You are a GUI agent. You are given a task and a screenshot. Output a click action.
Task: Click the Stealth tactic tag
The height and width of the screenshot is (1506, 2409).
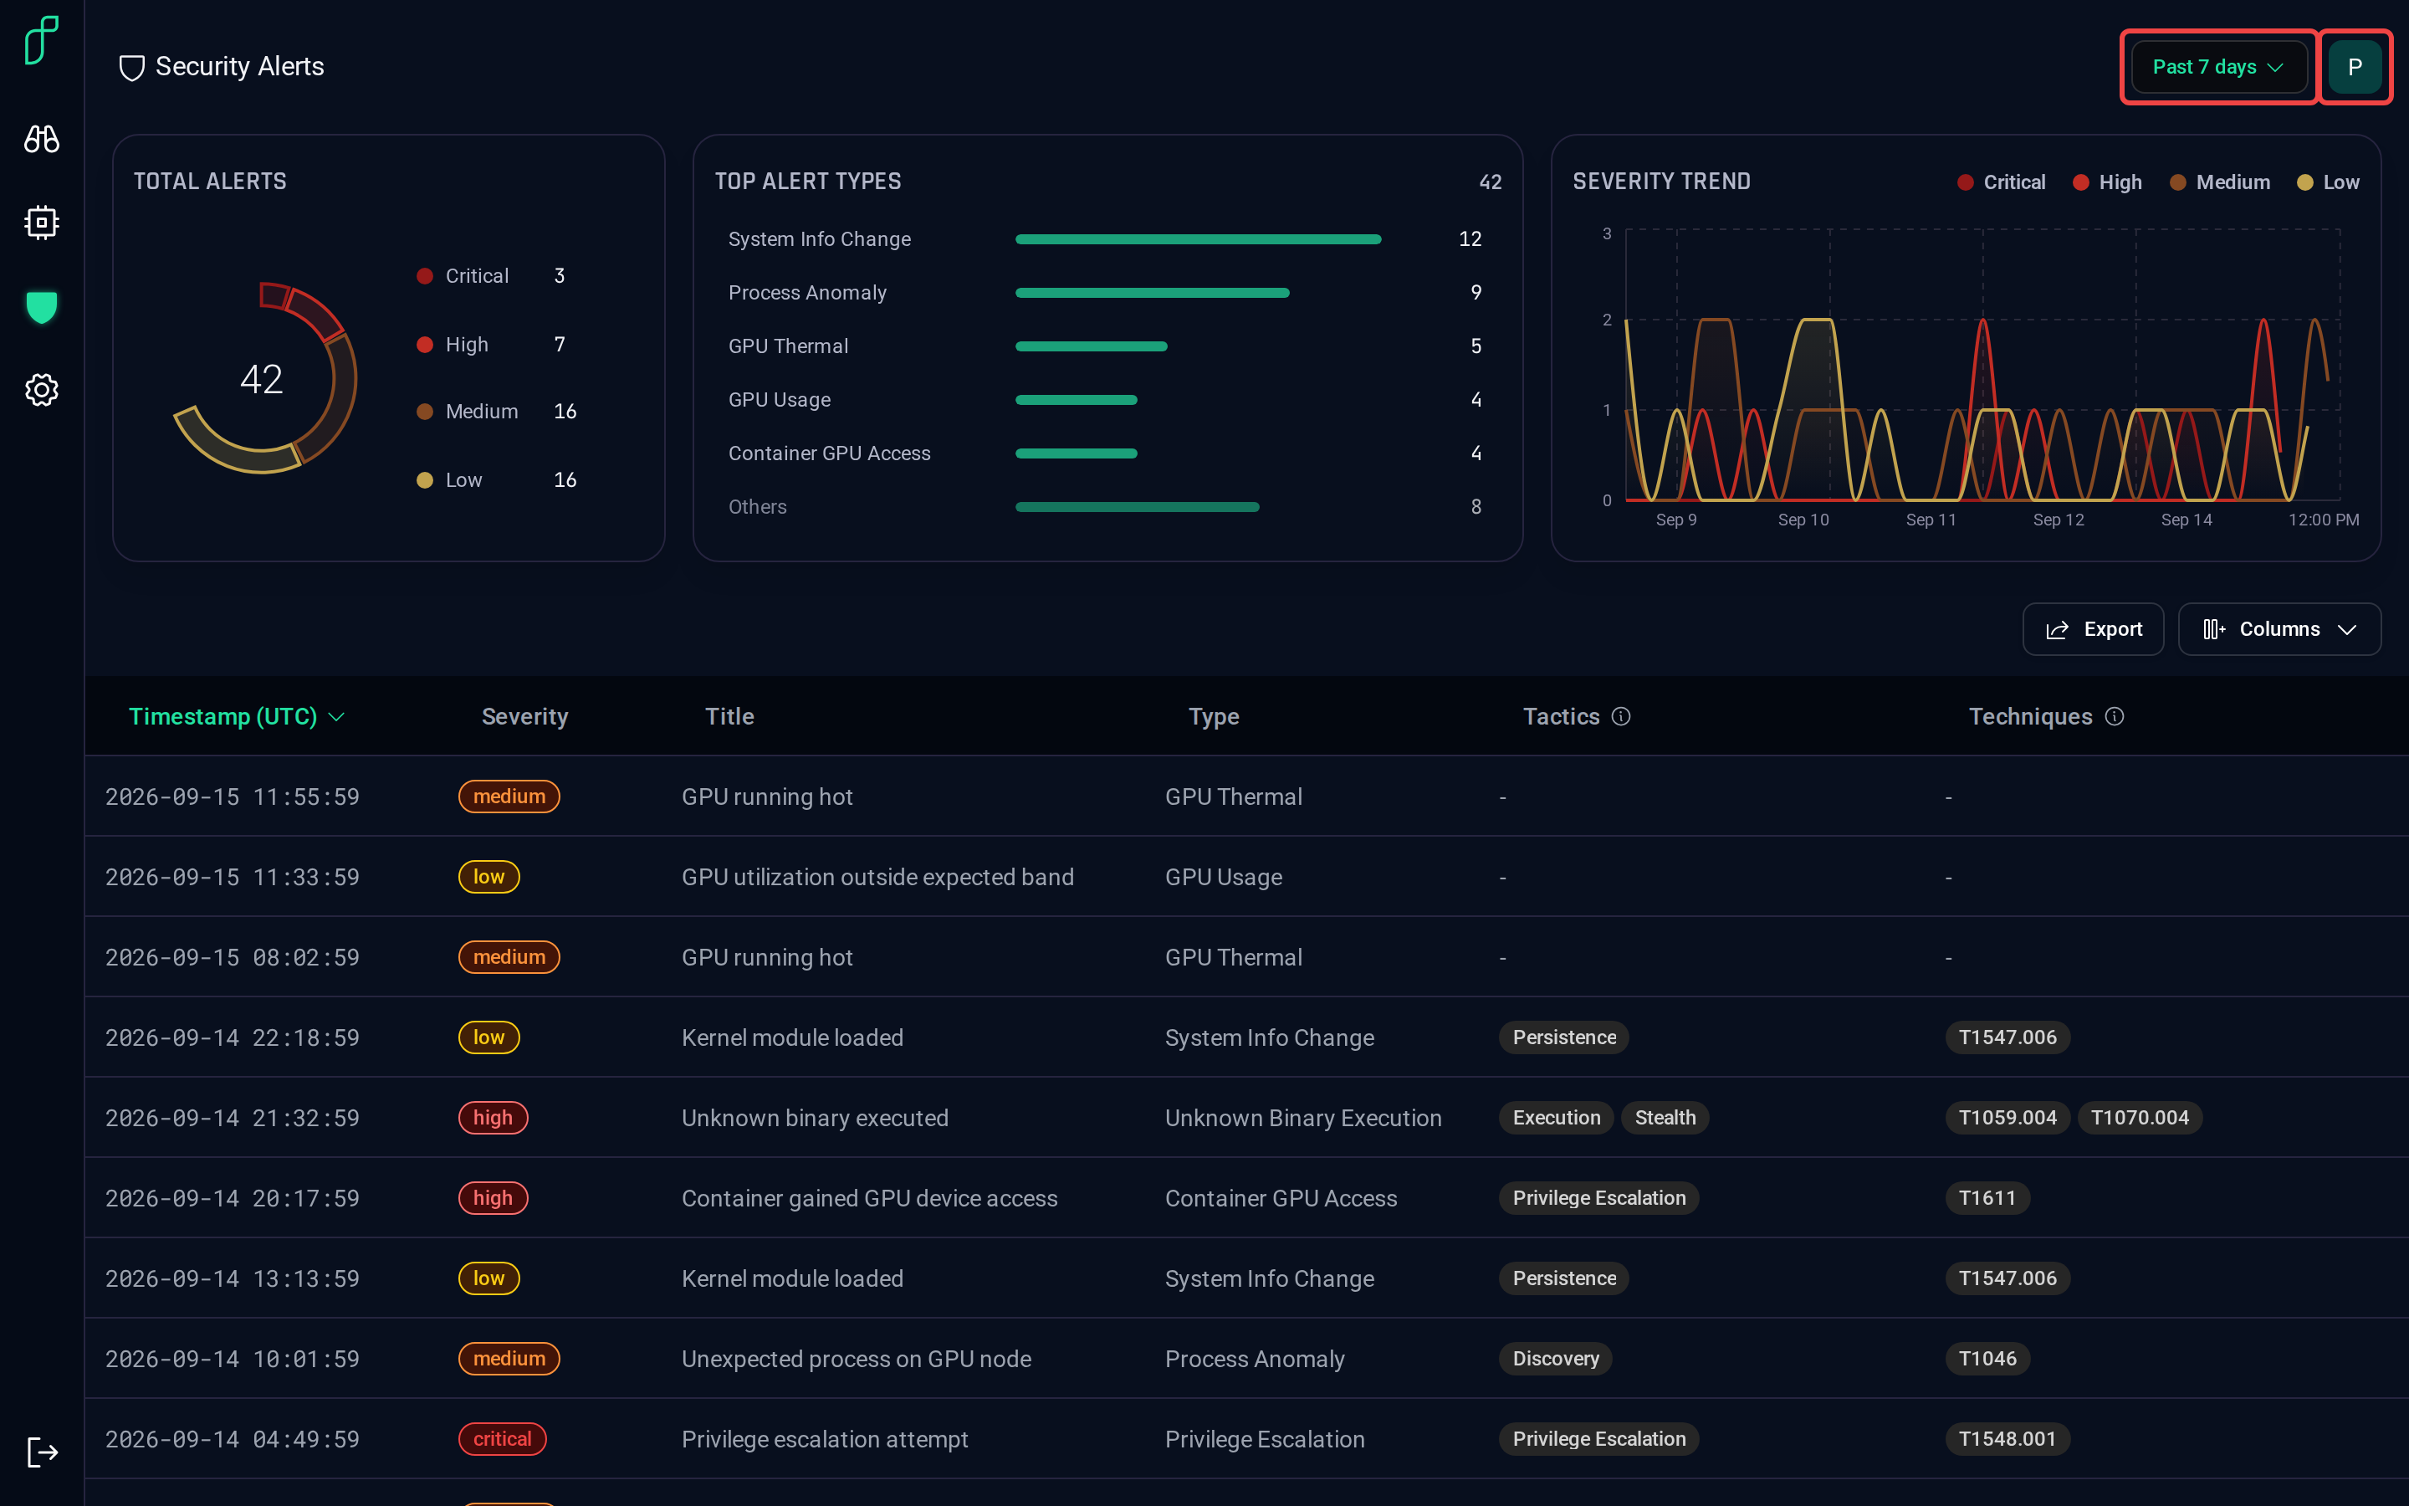(1665, 1118)
